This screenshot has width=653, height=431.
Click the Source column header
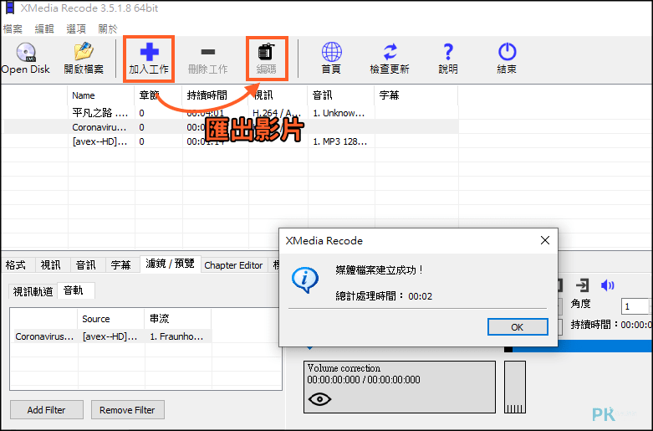click(110, 319)
